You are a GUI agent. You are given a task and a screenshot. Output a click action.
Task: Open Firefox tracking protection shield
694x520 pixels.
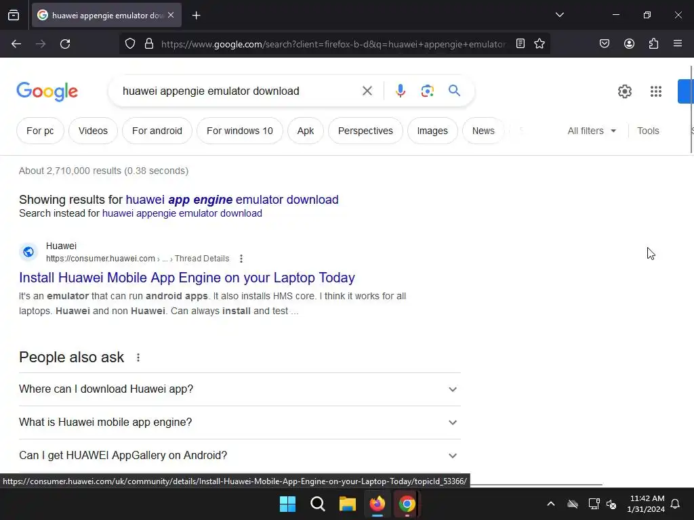tap(129, 44)
